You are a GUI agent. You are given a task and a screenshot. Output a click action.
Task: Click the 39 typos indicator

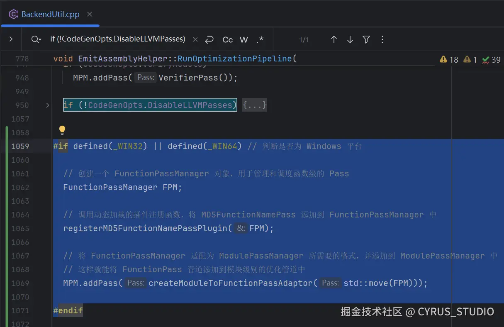coord(492,60)
